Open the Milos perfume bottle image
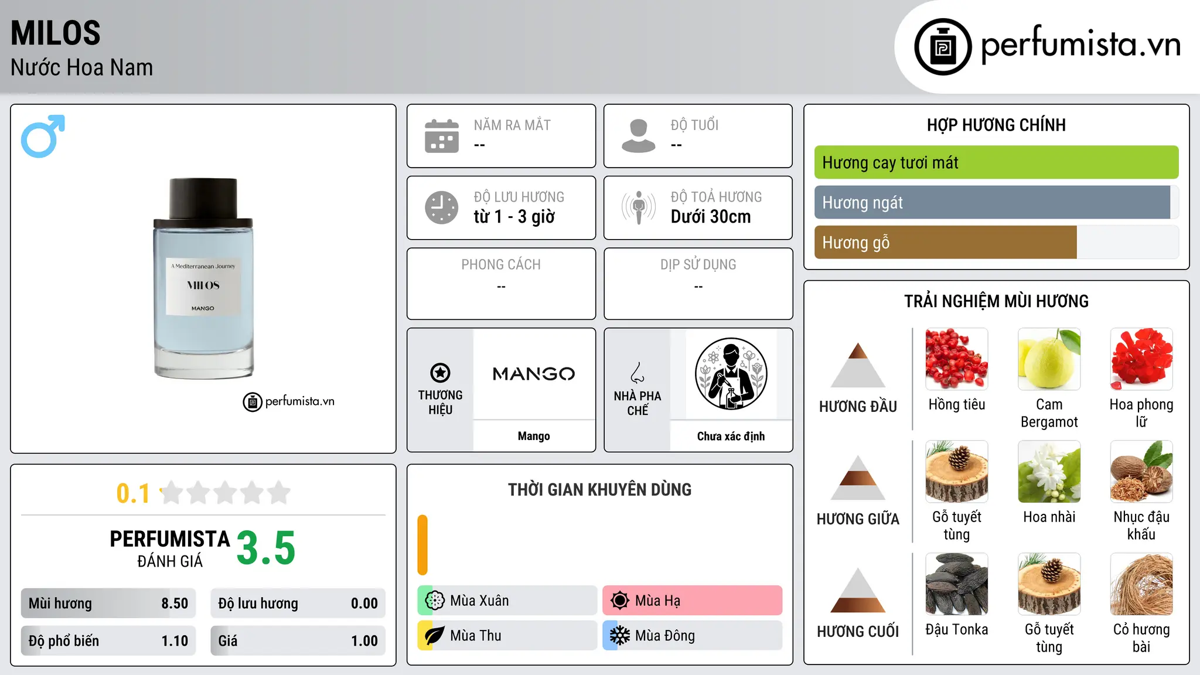 coord(203,278)
